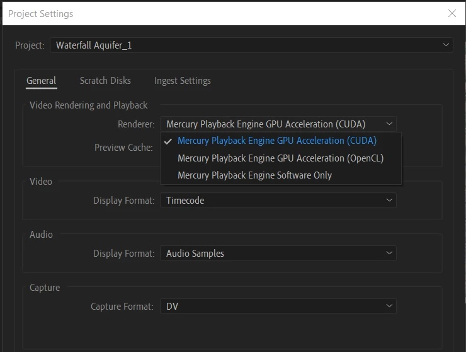Image resolution: width=466 pixels, height=352 pixels.
Task: Click the Renderer dropdown chevron arrow
Action: pyautogui.click(x=389, y=124)
